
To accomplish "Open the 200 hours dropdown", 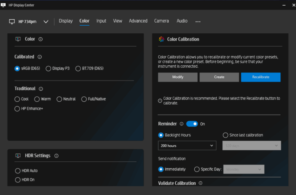I will pyautogui.click(x=187, y=145).
